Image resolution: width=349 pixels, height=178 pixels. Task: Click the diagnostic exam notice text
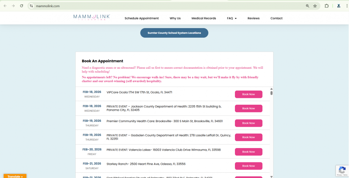pos(172,69)
